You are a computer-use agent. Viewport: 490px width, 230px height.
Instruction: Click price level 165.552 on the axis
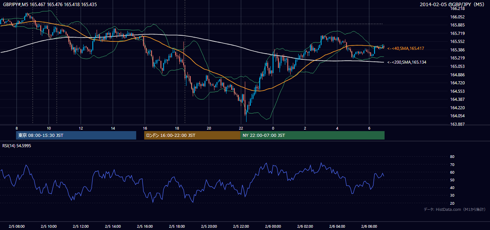[x=457, y=41]
